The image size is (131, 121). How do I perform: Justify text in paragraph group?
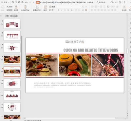(x=102, y=10)
